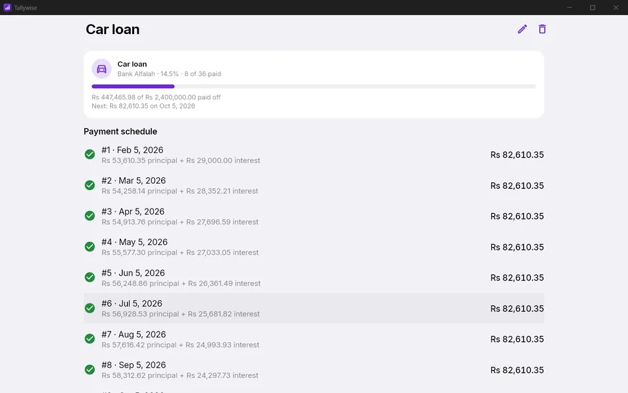Click 'Rs 54,258.14 principal + Rs 28,352.21 interest' text
Viewport: 628px width, 393px height.
click(179, 192)
